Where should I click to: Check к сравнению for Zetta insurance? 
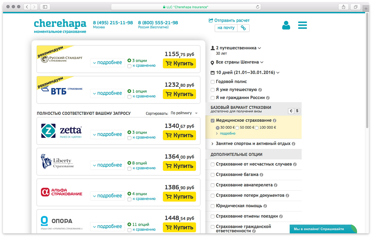pos(129,138)
